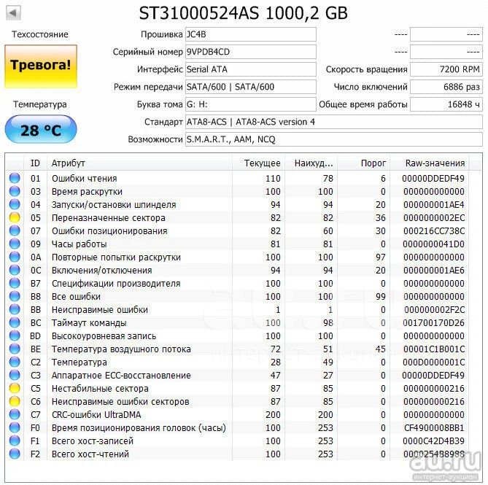This screenshot has width=488, height=485.
Task: Select firmware field JC4B
Action: [250, 34]
